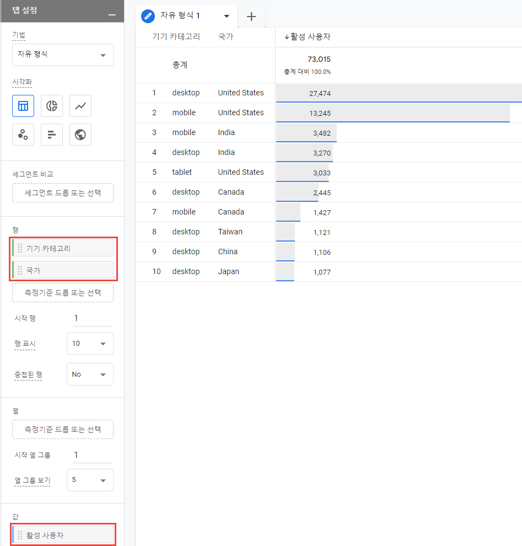Select the table visualization icon
This screenshot has height=546, width=522.
point(23,106)
